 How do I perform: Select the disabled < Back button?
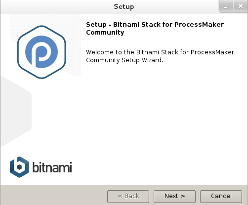click(128, 197)
